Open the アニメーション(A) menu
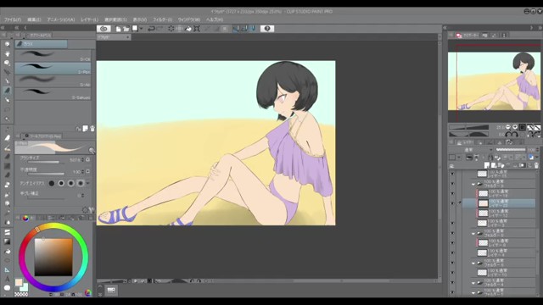This screenshot has height=305, width=543. pyautogui.click(x=61, y=19)
